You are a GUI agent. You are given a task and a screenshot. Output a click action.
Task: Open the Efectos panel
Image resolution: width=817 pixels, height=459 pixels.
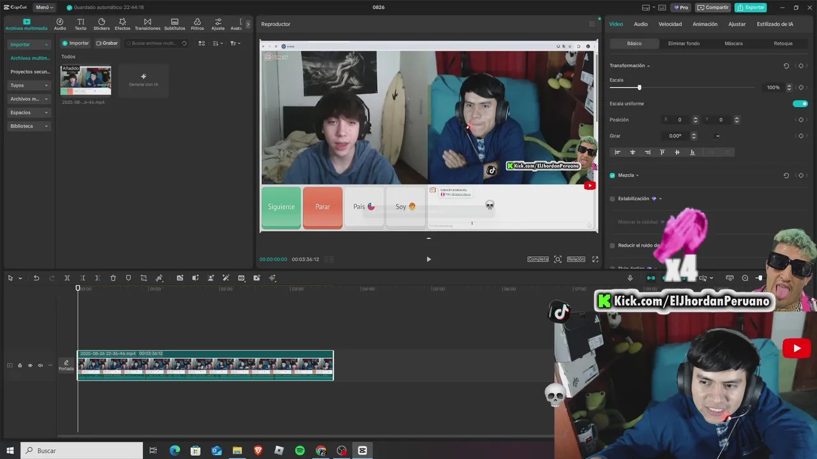[x=123, y=24]
